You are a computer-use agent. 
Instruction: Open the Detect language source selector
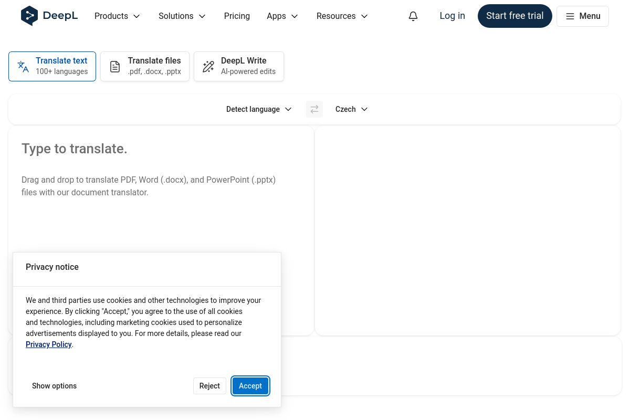click(x=259, y=109)
